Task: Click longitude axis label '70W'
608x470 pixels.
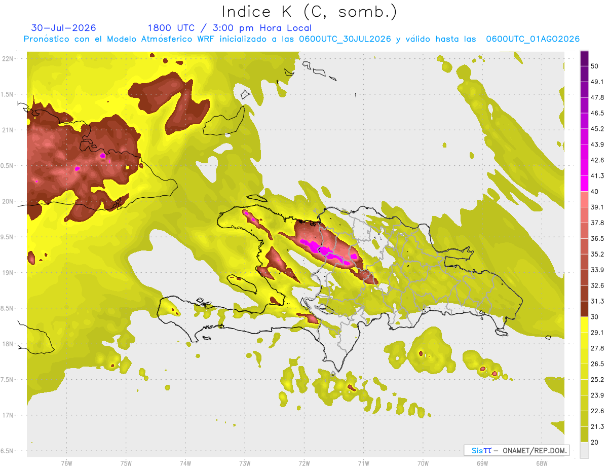Action: click(423, 464)
